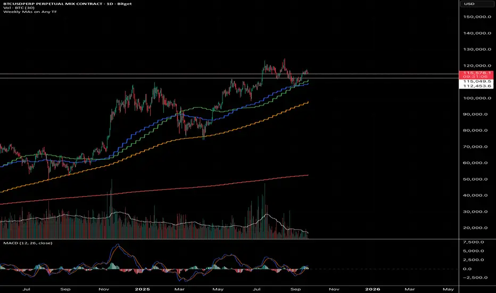The width and height of the screenshot is (496, 293).
Task: Click the MACD scale value 5,000.0
Action: (x=474, y=251)
